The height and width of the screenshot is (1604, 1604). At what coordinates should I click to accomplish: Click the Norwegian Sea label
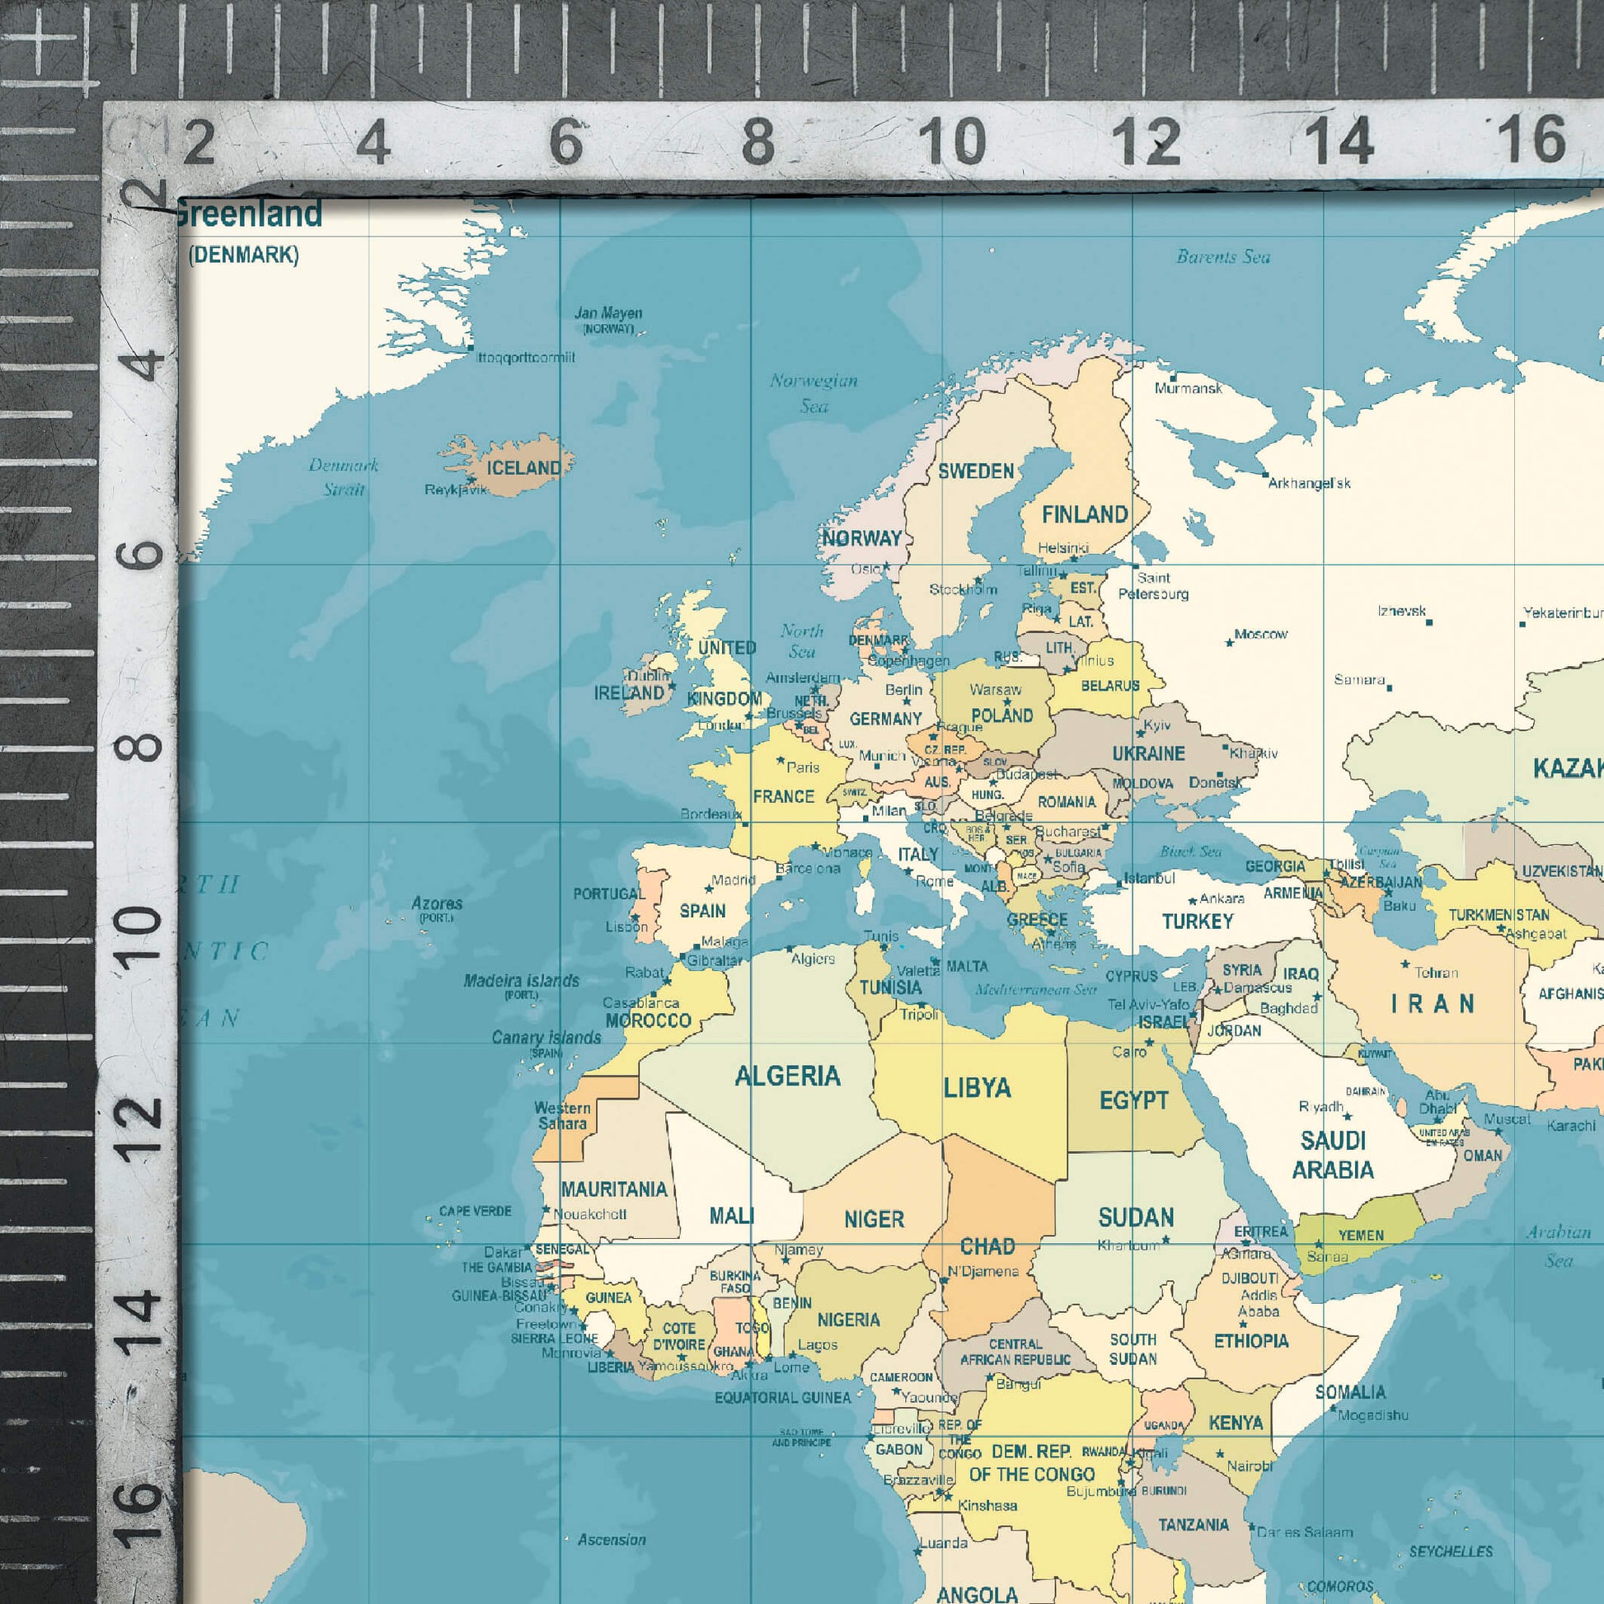pos(813,392)
